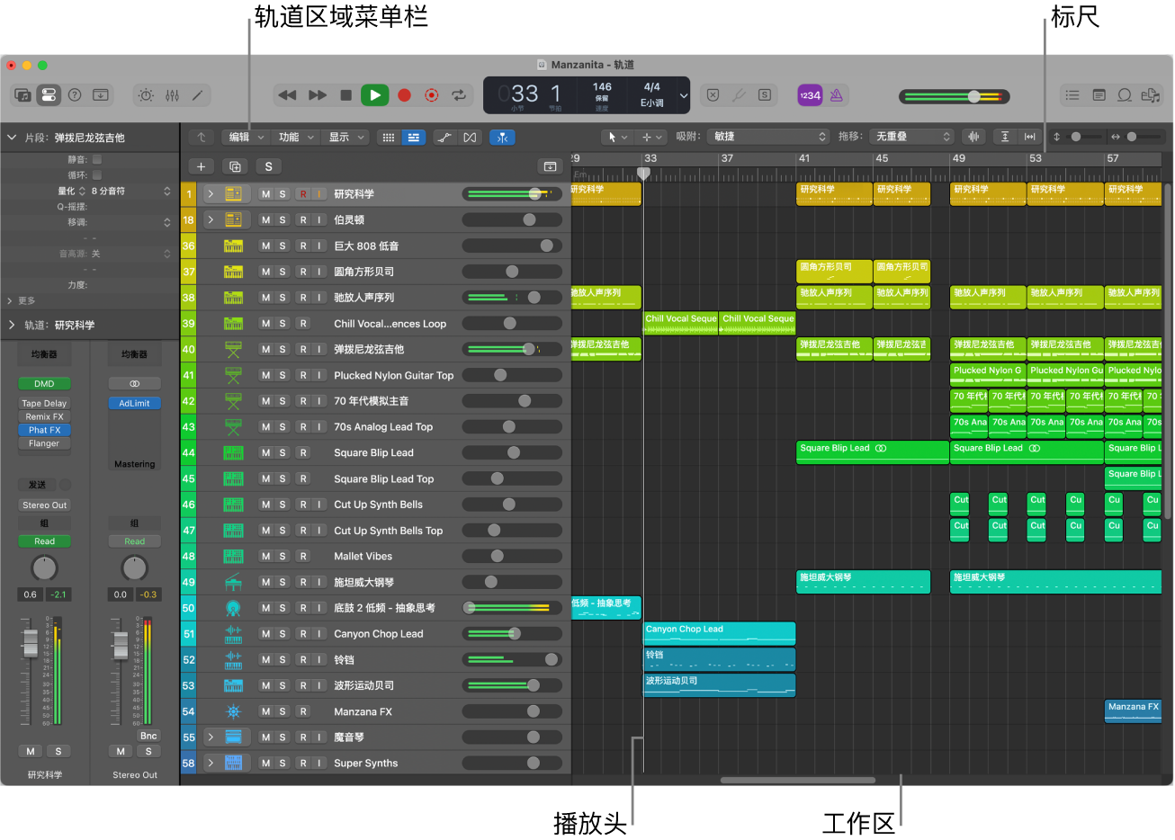Open the LCD display mode dropdown arrow
This screenshot has width=1175, height=840.
point(683,95)
